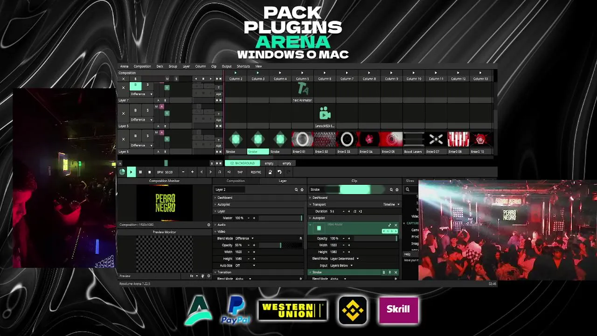Click the undo arrow icon
The image size is (597, 336).
pos(279,172)
